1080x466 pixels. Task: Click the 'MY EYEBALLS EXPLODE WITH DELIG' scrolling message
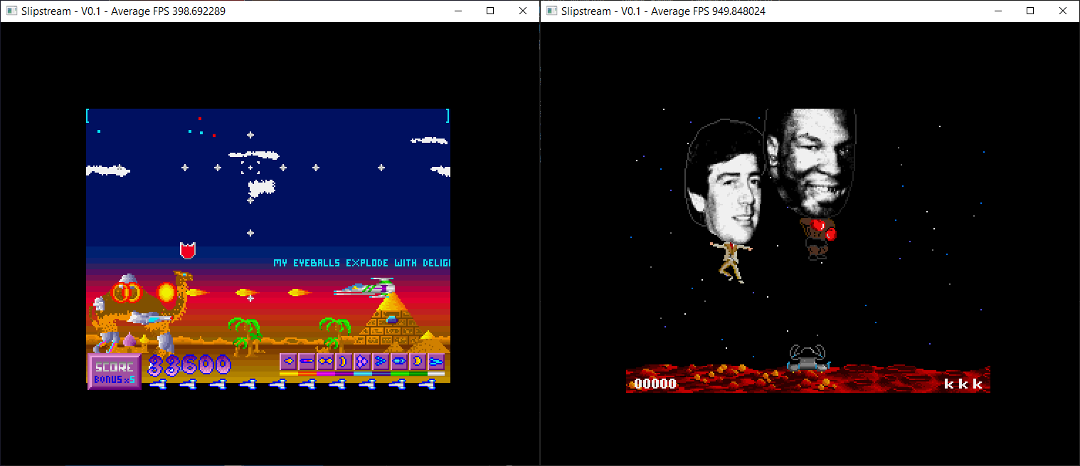pyautogui.click(x=361, y=263)
